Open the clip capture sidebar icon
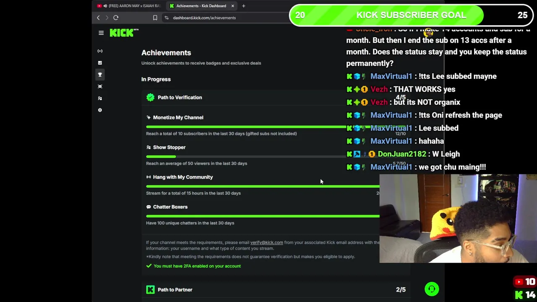Image resolution: width=537 pixels, height=302 pixels. tap(100, 86)
